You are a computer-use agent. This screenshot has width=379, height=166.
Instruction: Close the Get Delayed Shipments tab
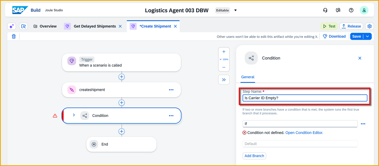pos(120,26)
